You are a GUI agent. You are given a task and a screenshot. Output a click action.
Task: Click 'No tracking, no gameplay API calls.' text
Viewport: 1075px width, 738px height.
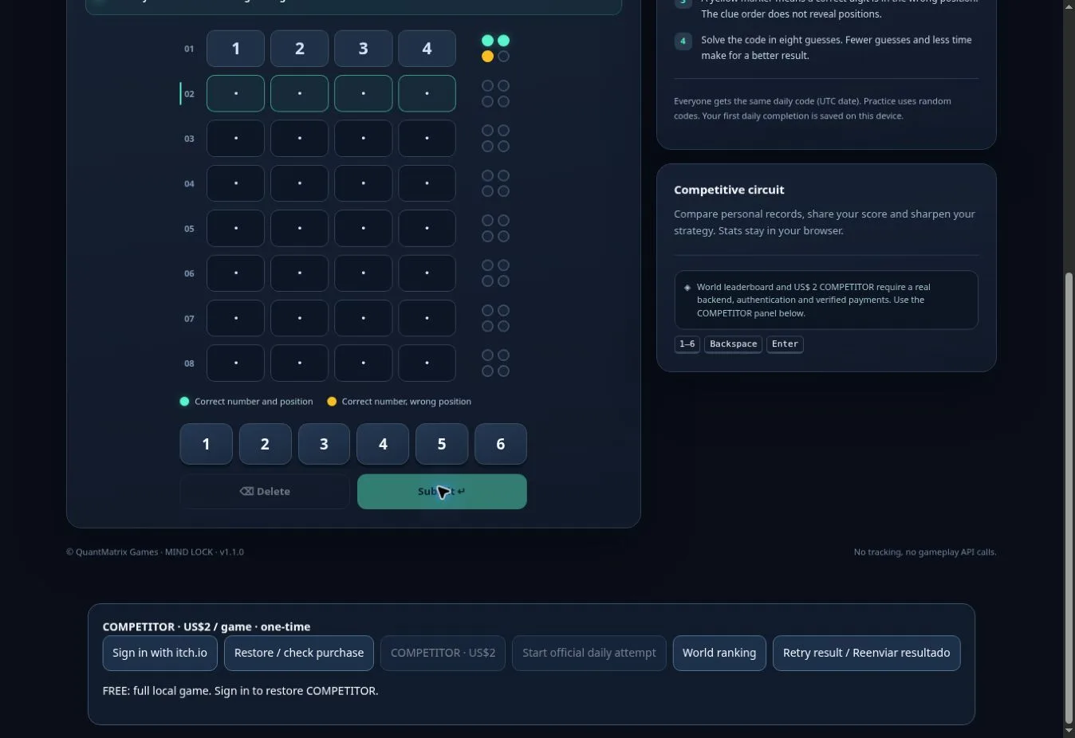pos(925,552)
